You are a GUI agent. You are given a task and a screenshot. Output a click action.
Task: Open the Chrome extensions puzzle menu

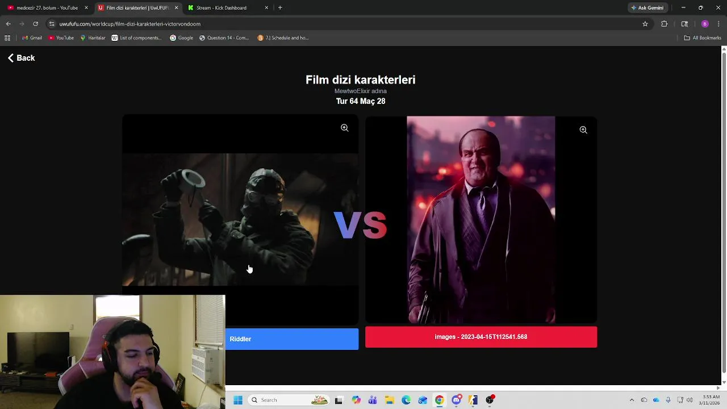[x=664, y=24]
